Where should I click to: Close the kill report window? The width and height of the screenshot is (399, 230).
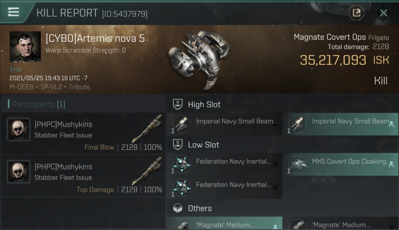pyautogui.click(x=383, y=13)
